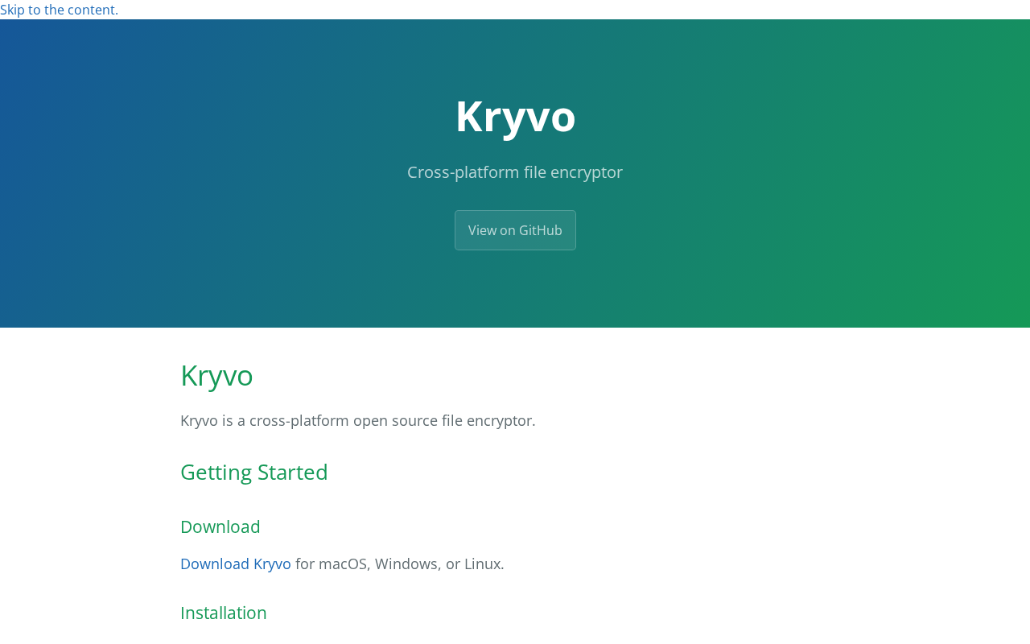Image resolution: width=1030 pixels, height=644 pixels.
Task: Click the large white Kryvo header title
Action: click(x=515, y=116)
